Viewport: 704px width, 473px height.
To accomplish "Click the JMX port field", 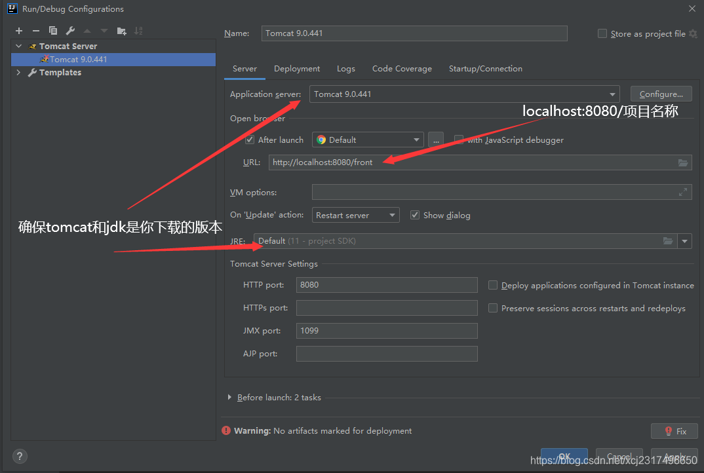I will point(387,331).
